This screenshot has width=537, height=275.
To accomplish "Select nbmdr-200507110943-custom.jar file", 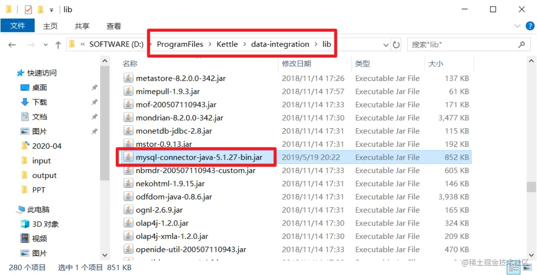I will [196, 171].
